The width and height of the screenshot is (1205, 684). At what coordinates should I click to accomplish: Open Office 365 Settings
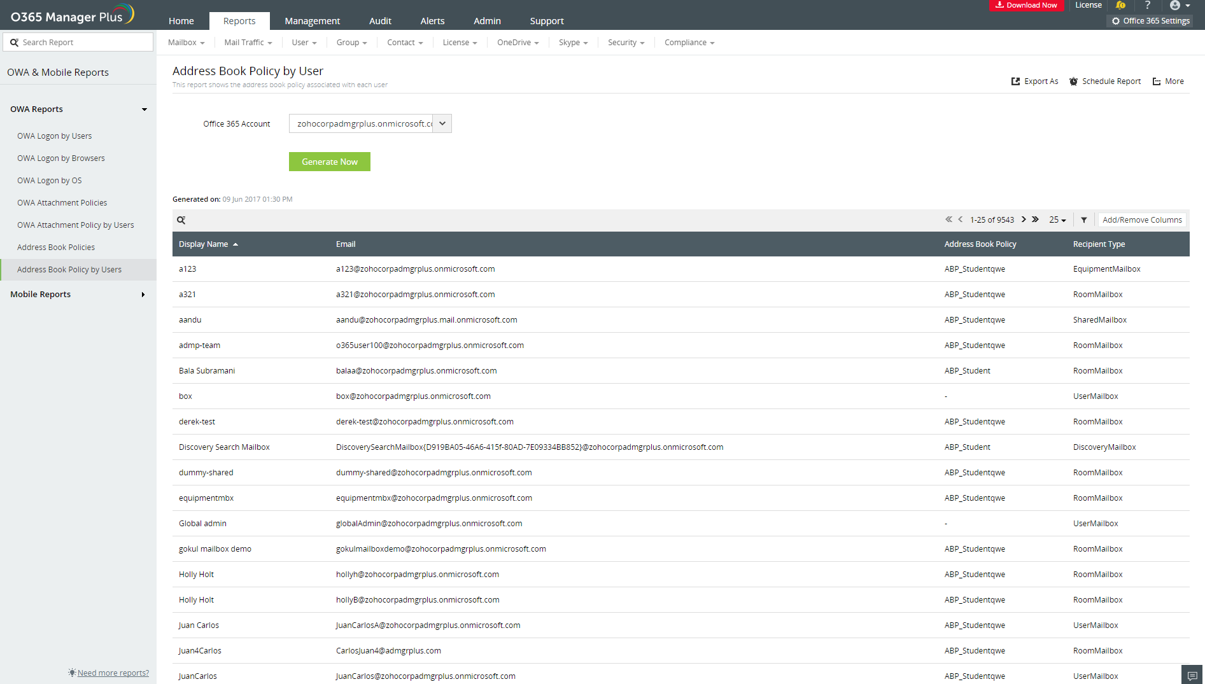tap(1150, 20)
